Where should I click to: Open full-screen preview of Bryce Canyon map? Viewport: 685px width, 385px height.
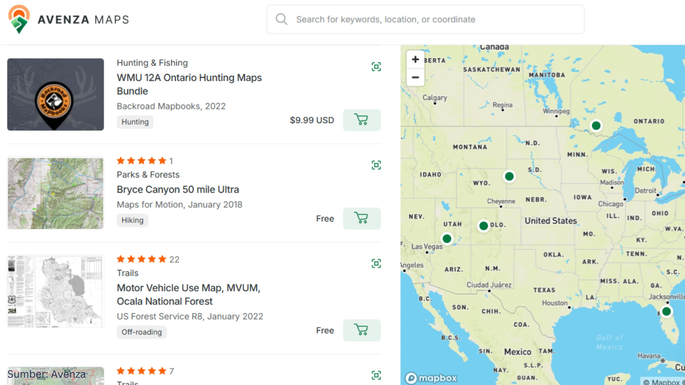click(376, 164)
